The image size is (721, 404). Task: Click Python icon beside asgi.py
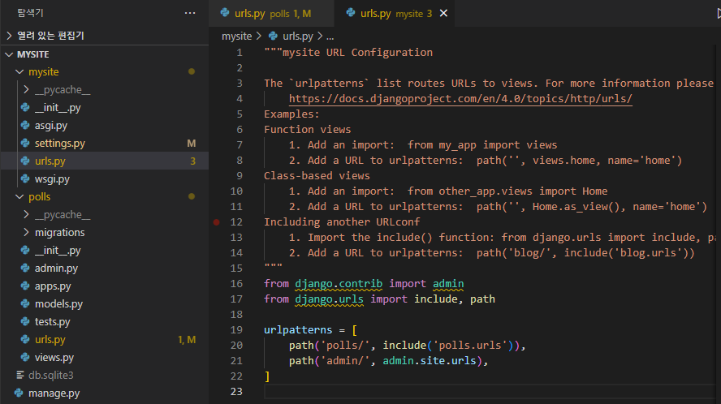[x=25, y=125]
